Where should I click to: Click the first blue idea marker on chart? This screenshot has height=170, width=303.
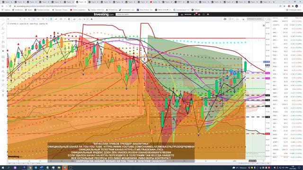pos(231,71)
